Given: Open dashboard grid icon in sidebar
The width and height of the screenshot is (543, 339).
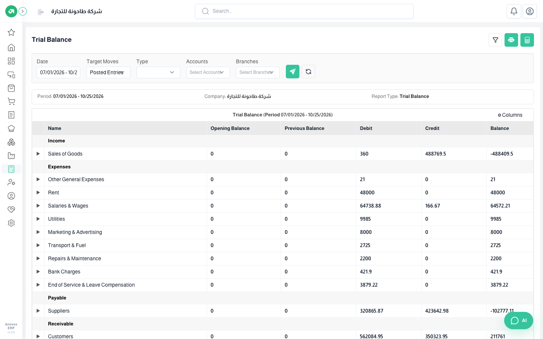Looking at the screenshot, I should pos(11,61).
